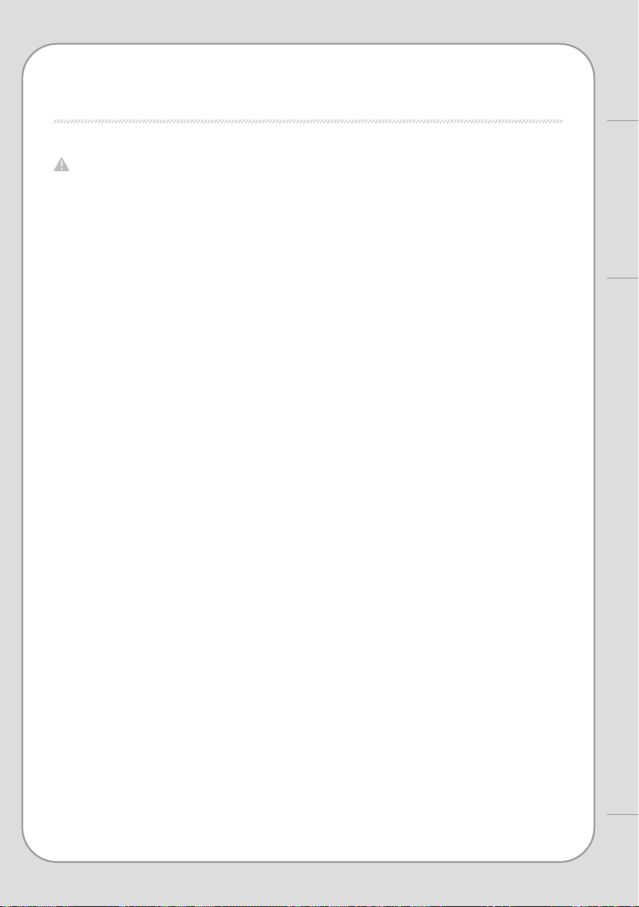
Task: Click the right-margin section below the bottom line
Action: [623, 861]
